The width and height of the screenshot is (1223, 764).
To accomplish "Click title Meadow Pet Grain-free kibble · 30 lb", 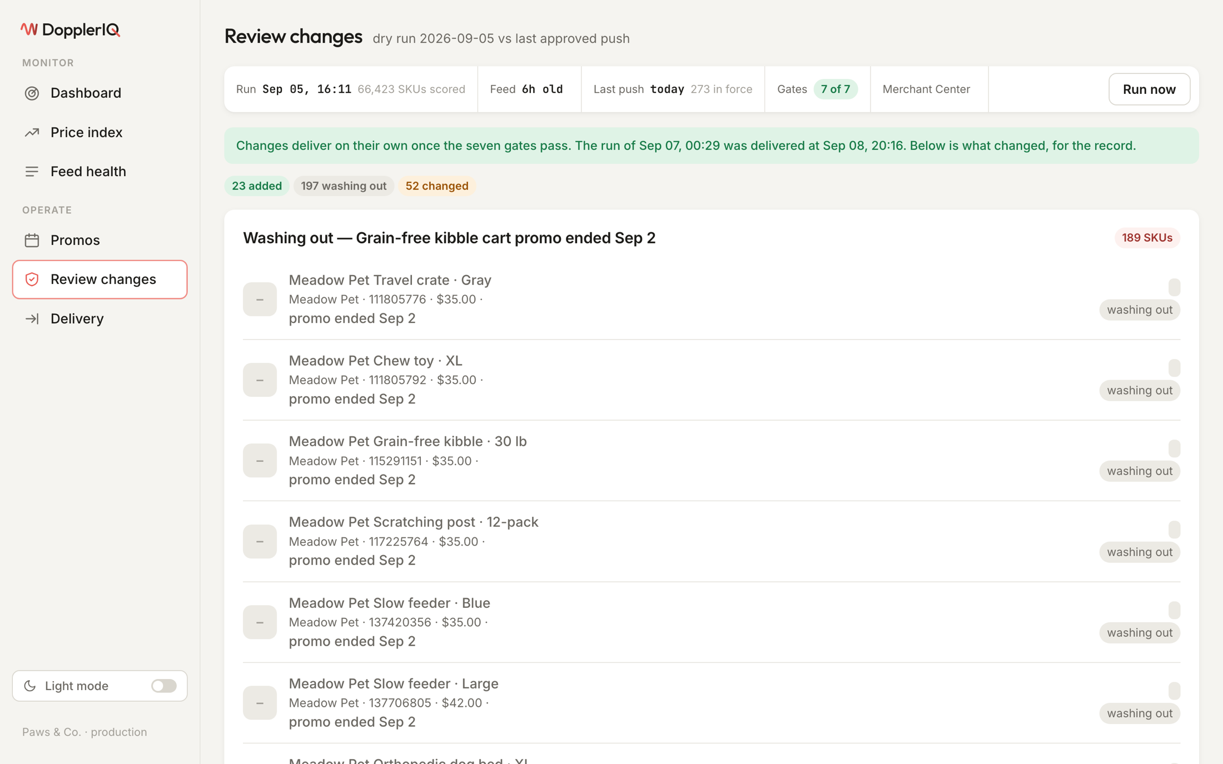I will tap(407, 441).
